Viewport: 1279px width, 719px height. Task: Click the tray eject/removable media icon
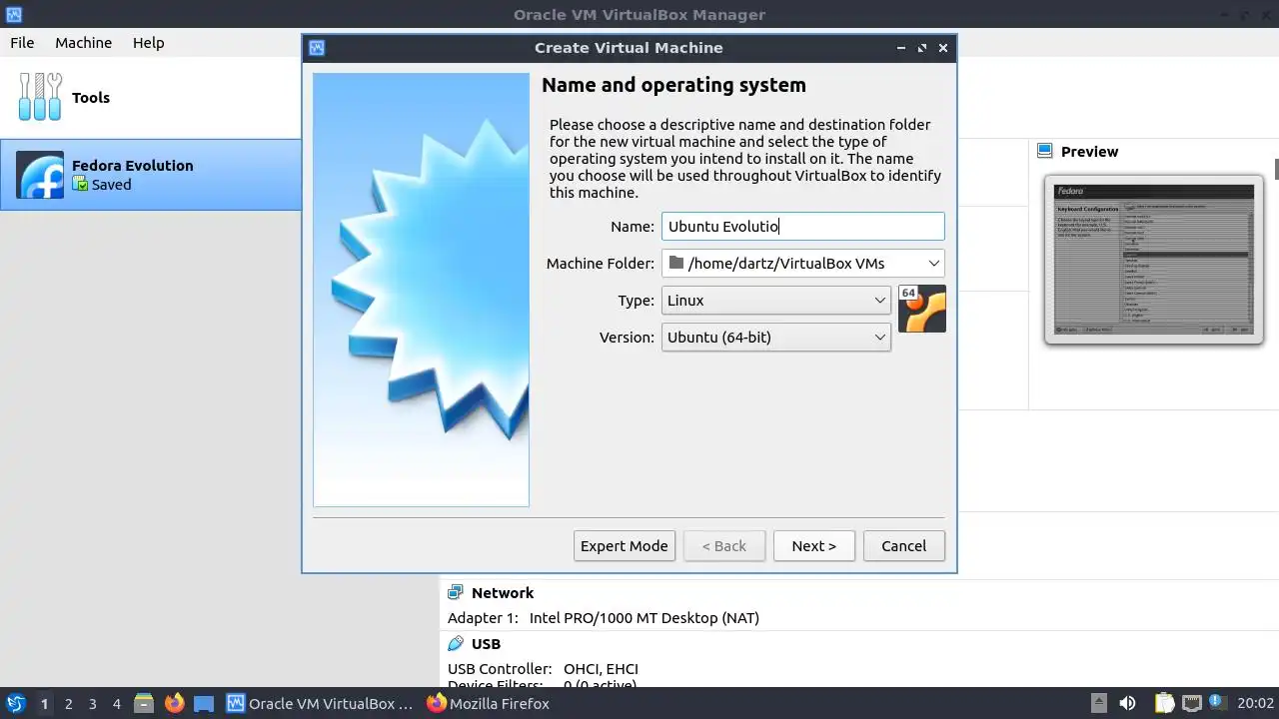click(x=1099, y=703)
